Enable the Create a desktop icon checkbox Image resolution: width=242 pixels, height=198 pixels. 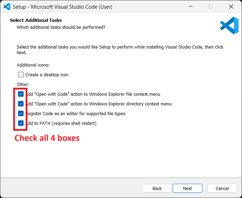[21, 75]
